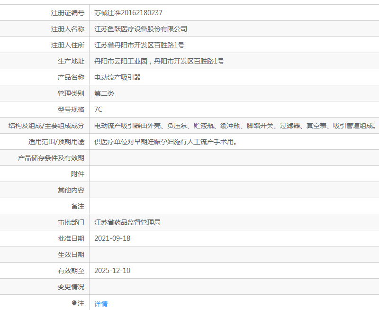Click the 其他内容 label
Image resolution: width=379 pixels, height=310 pixels.
pos(71,190)
